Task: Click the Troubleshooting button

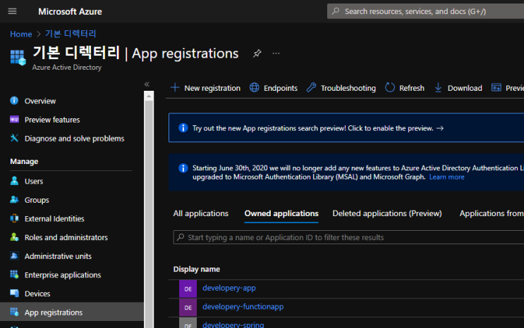Action: [341, 88]
